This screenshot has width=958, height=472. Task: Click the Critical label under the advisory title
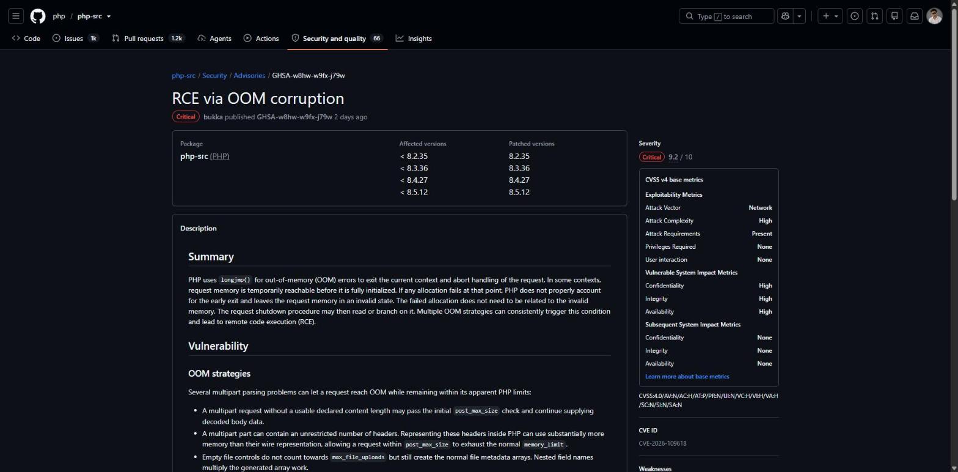(186, 117)
